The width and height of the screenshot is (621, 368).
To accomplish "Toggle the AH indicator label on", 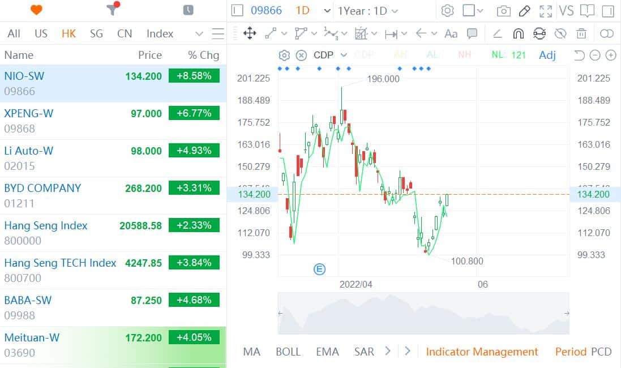I will 401,54.
